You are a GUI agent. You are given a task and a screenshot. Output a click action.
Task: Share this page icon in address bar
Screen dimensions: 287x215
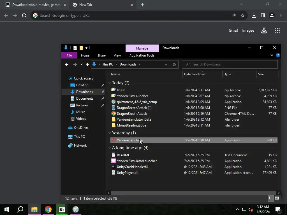(x=234, y=16)
